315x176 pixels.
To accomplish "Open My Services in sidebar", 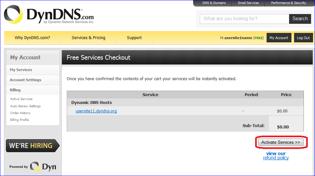I will point(21,70).
